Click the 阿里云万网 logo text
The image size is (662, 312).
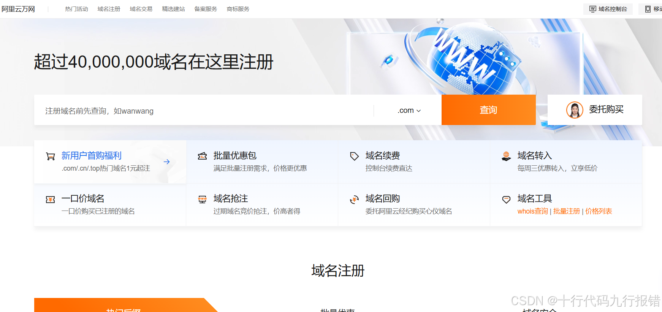click(x=18, y=9)
